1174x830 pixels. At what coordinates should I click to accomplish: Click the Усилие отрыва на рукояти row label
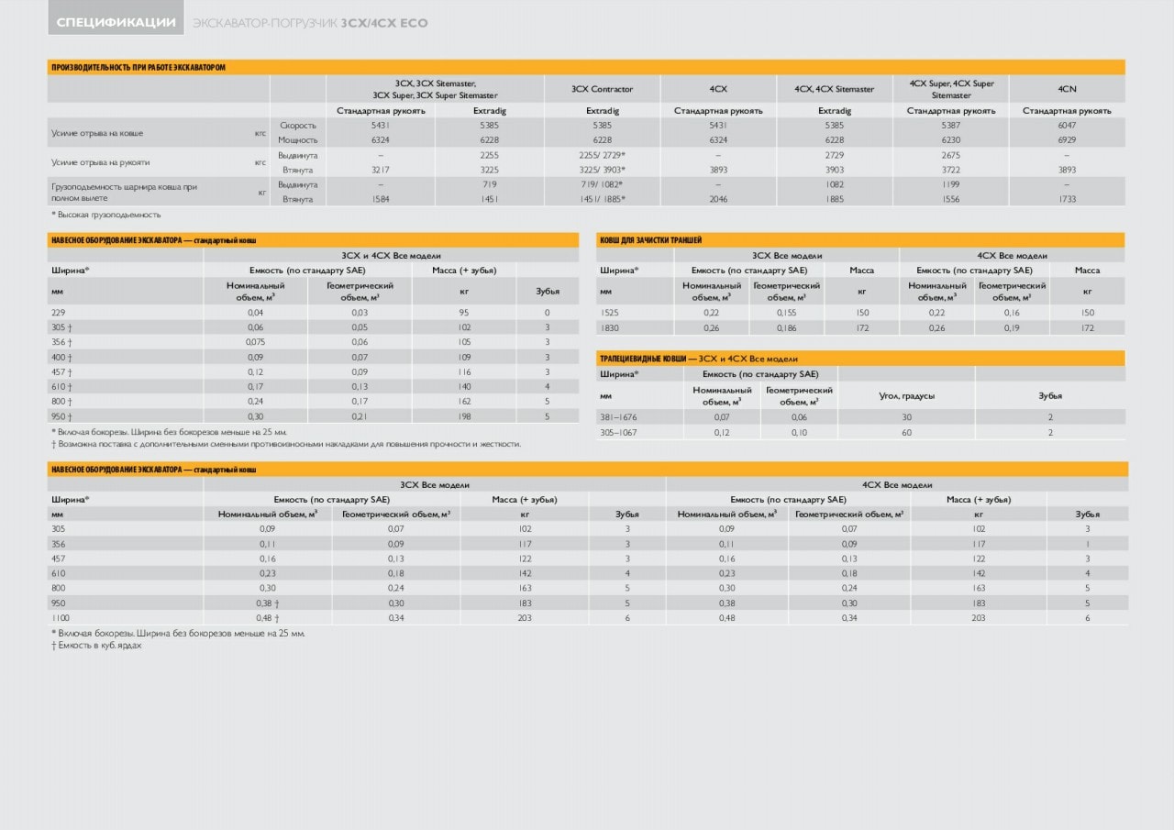pyautogui.click(x=100, y=162)
